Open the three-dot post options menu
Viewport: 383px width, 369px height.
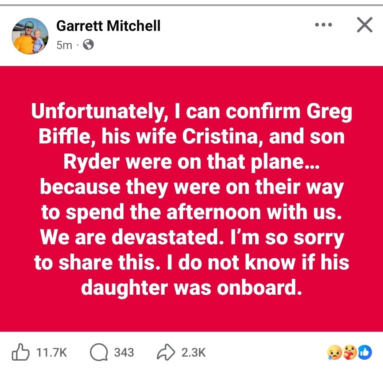[x=323, y=26]
